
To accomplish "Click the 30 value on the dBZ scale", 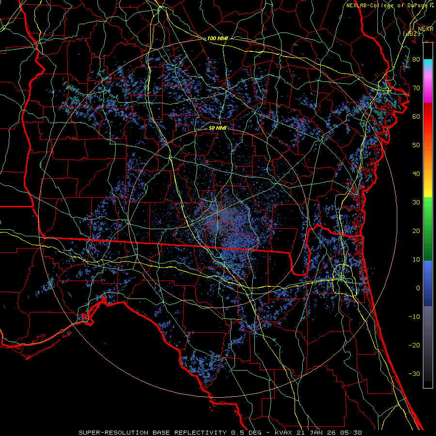I will tap(416, 202).
